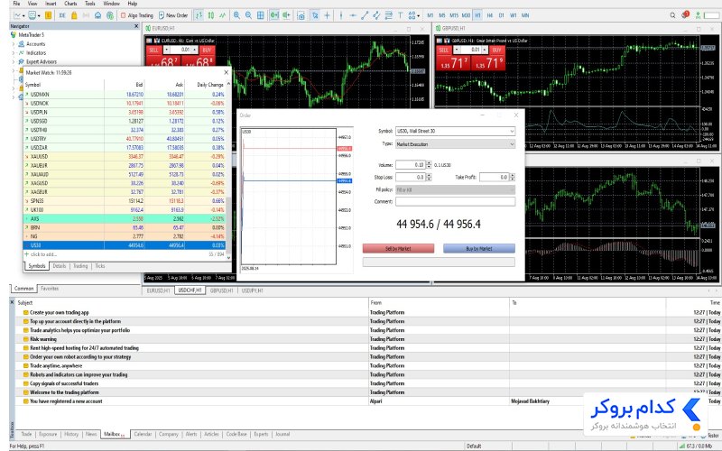The height and width of the screenshot is (451, 722).
Task: Select the vertical line drawing tool
Action: 341,15
